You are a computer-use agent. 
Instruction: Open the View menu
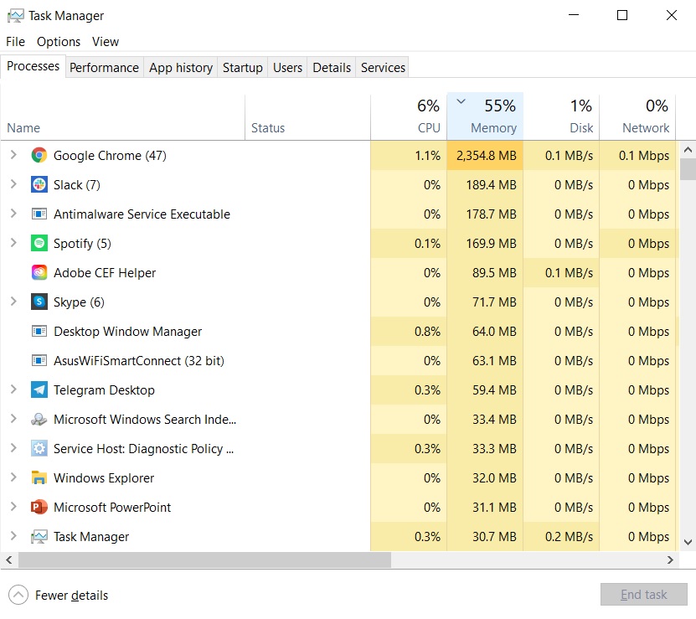[106, 42]
